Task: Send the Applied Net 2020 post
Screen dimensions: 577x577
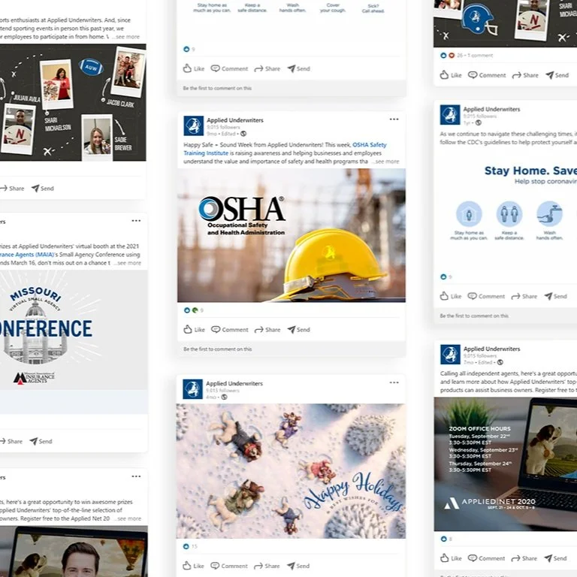Action: (x=555, y=558)
